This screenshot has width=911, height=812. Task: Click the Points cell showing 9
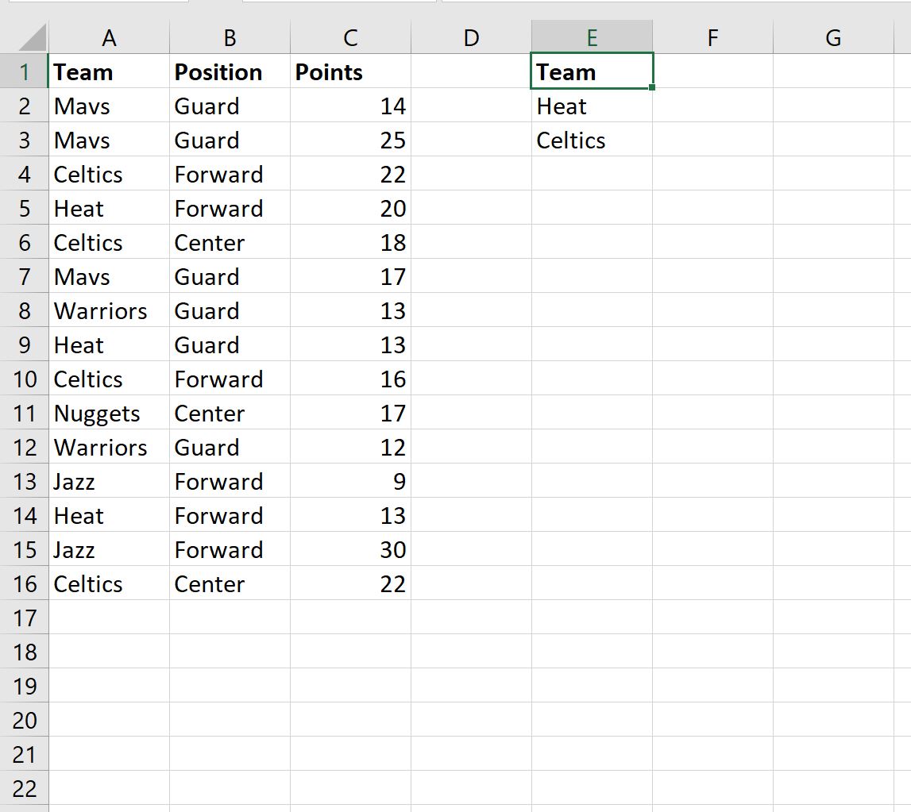(x=350, y=482)
